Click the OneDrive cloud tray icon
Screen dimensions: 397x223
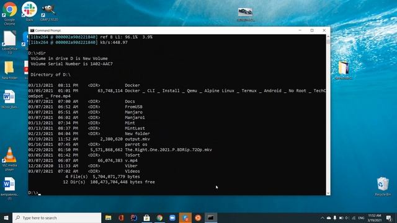[x=329, y=218]
